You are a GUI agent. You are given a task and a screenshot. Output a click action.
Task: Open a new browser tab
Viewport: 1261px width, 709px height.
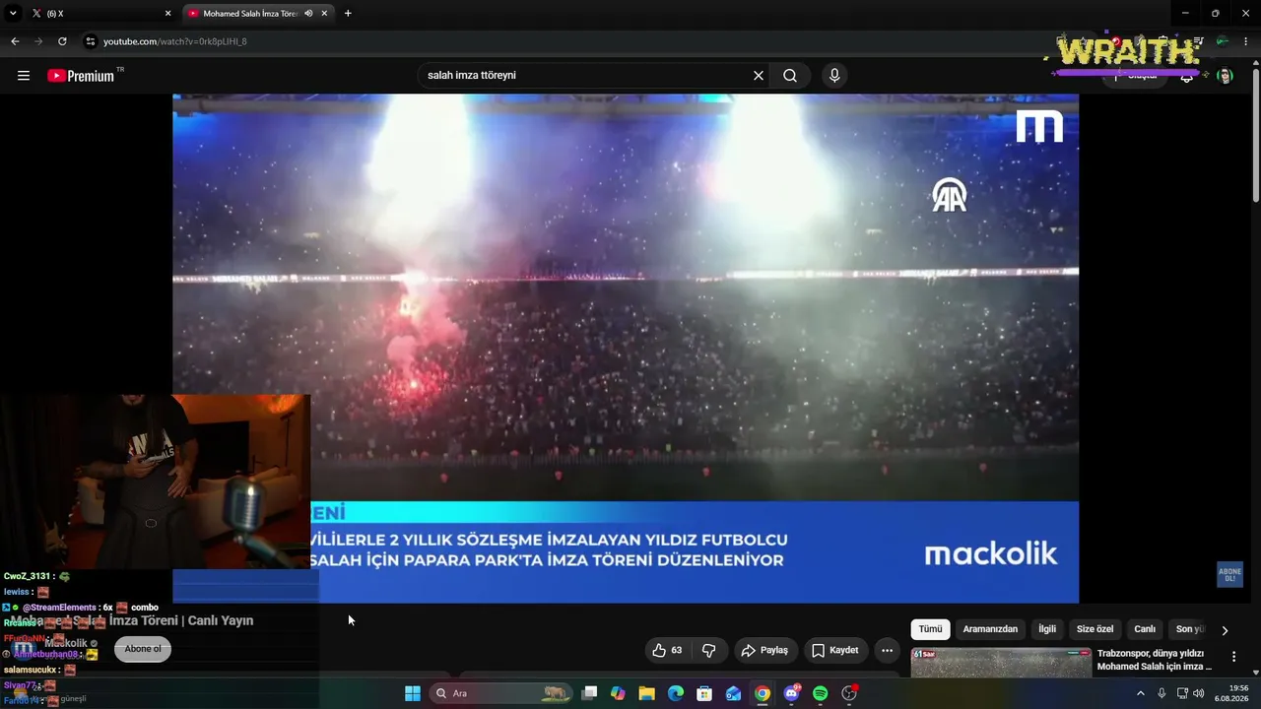(348, 14)
